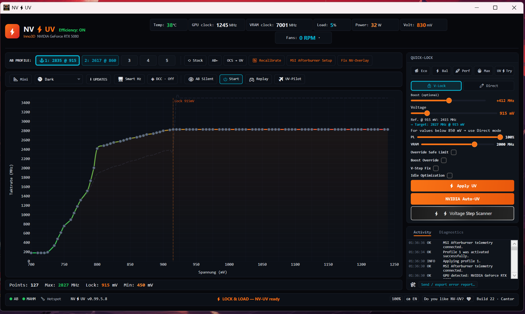Start NVIDIA Auto-UV
The height and width of the screenshot is (314, 525).
coord(462,199)
